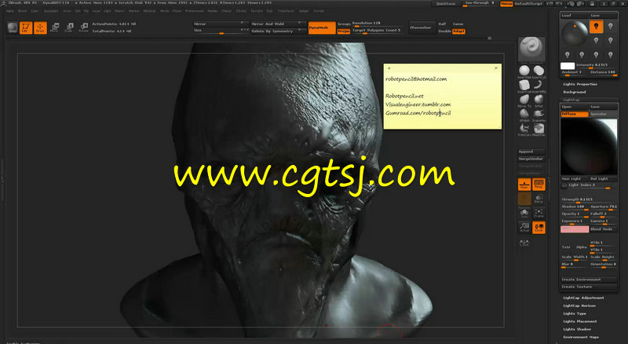Click the New Light button
This screenshot has height=344, width=628.
click(x=575, y=178)
